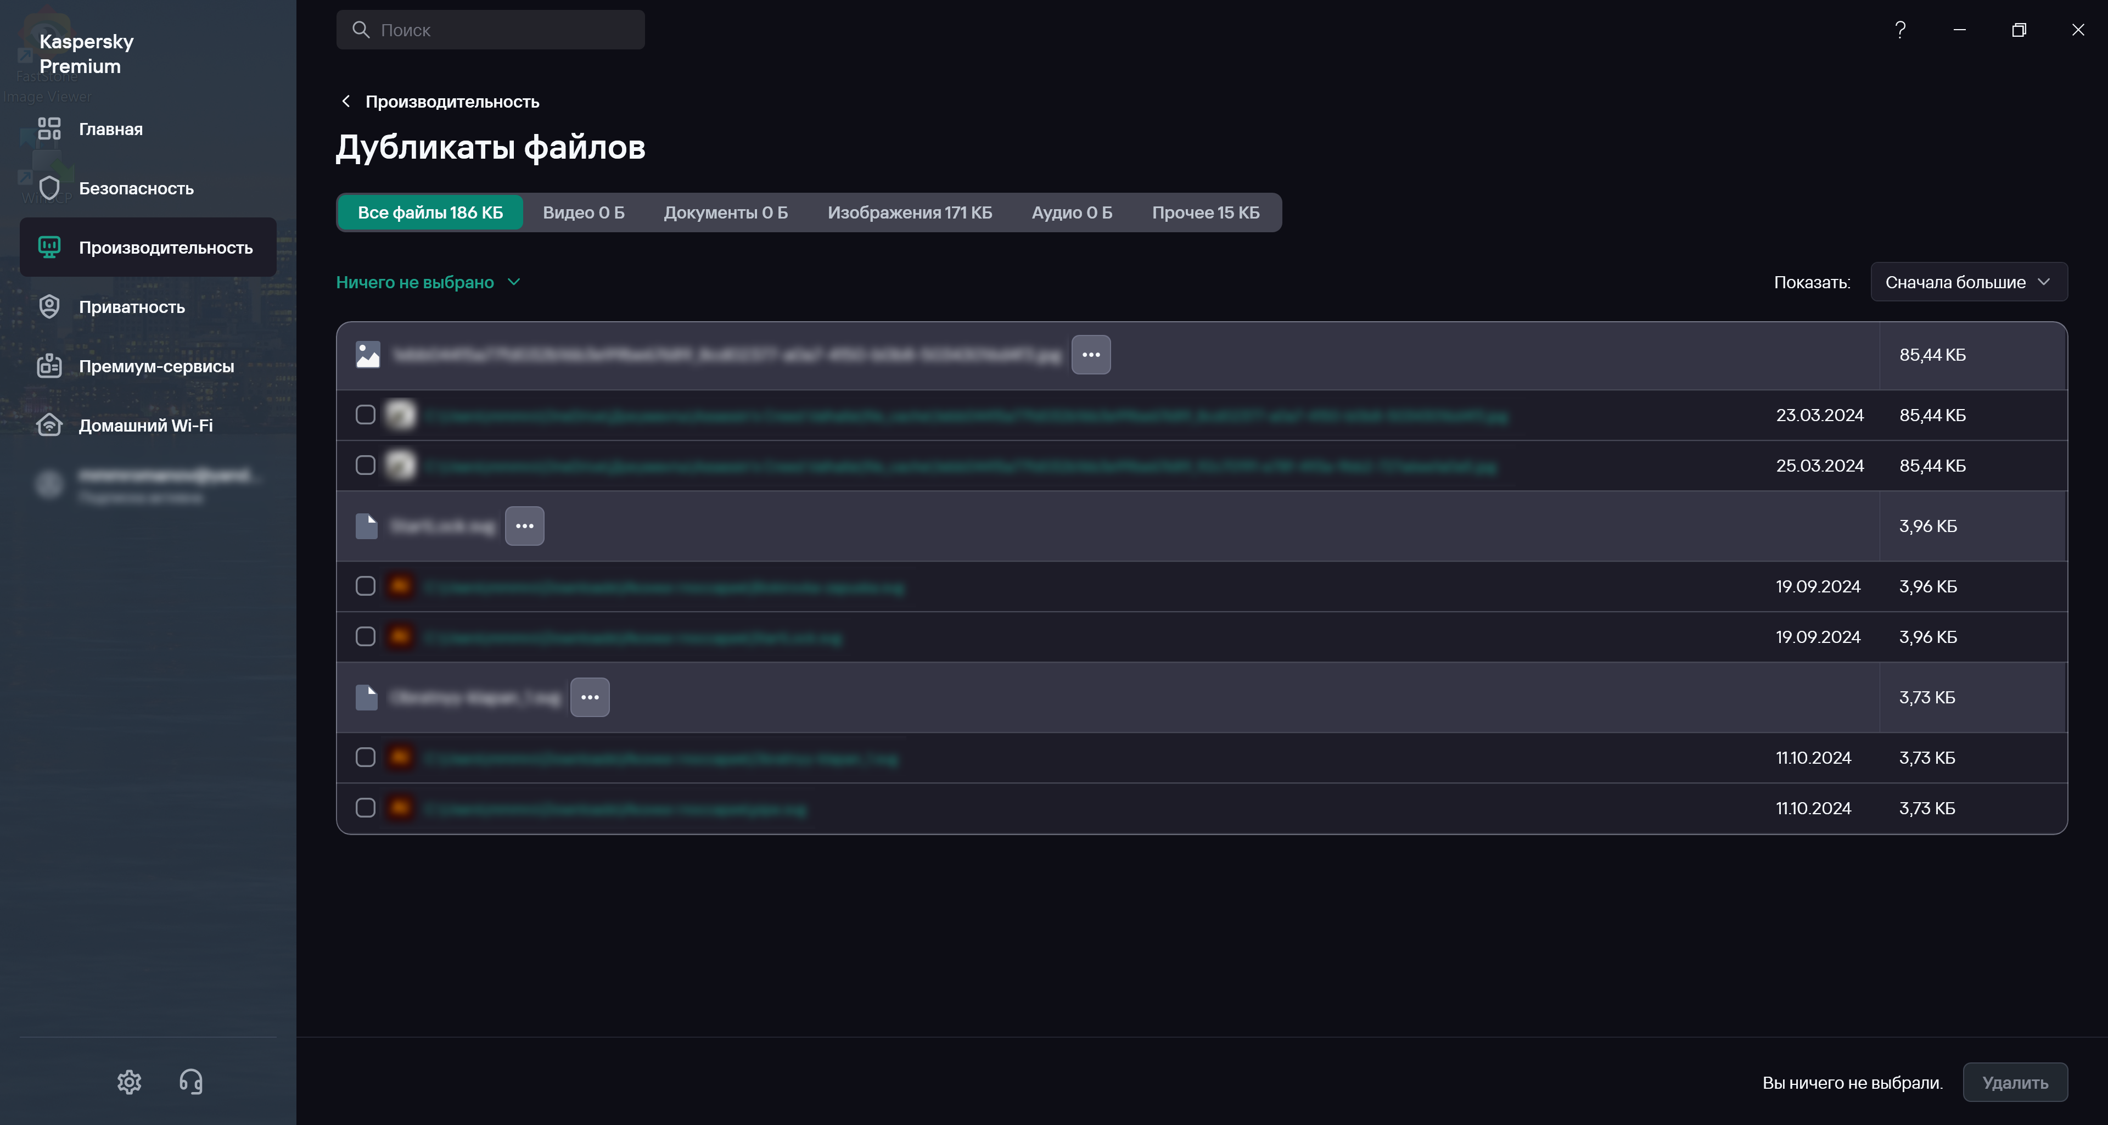Open Главная via its dashboard icon
Screen dimensions: 2108x1125
(x=49, y=128)
